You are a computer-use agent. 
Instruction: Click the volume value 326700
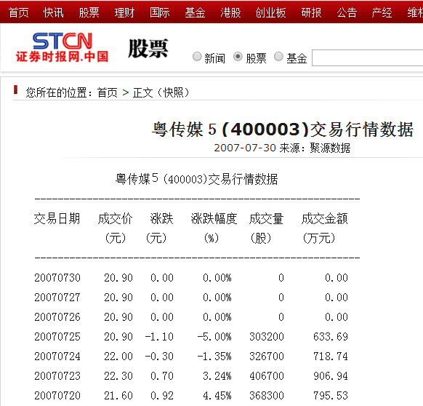[x=267, y=357]
